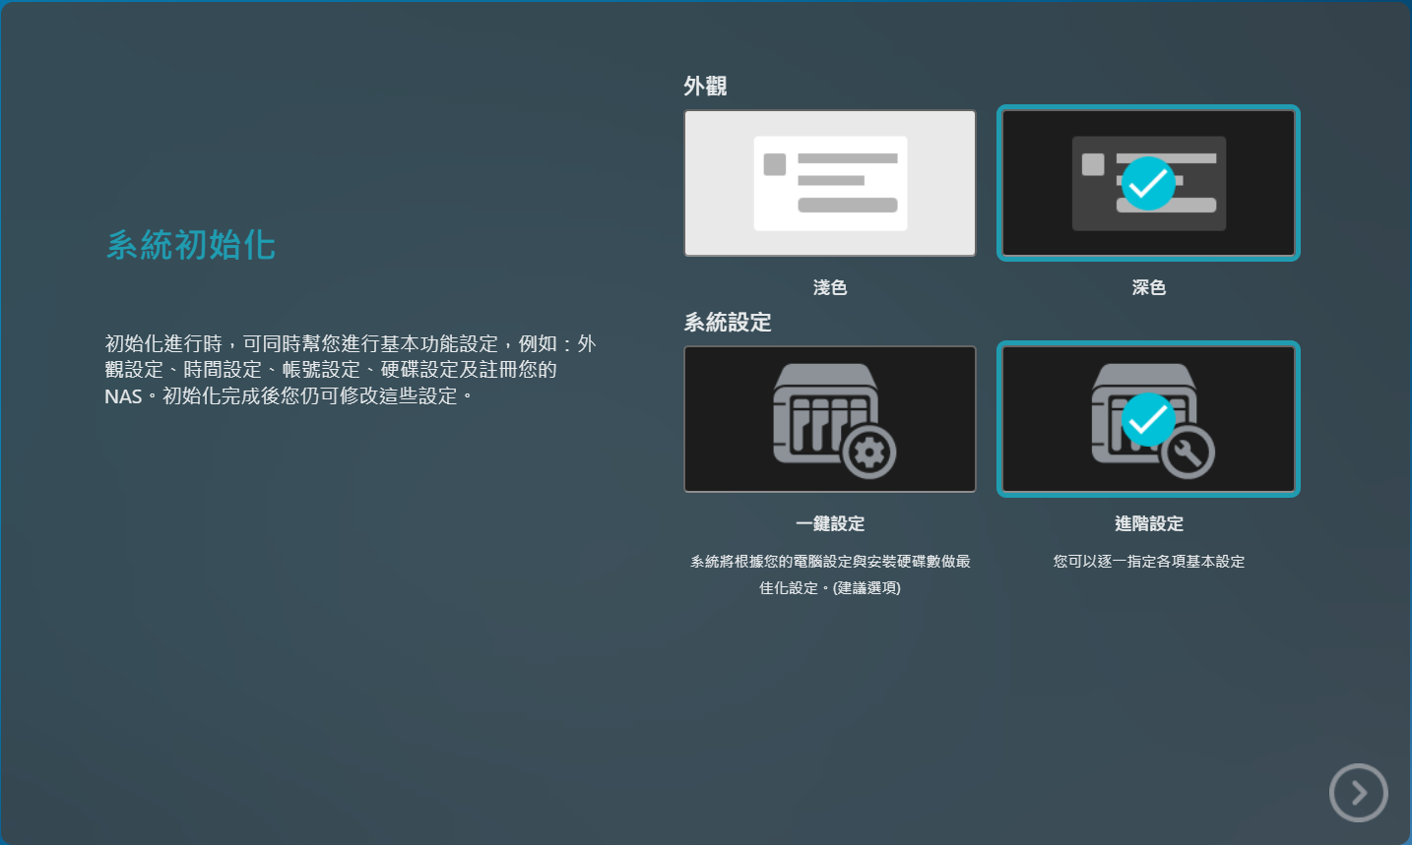Click the advanced setup description text
The width and height of the screenshot is (1412, 845).
pos(1148,561)
